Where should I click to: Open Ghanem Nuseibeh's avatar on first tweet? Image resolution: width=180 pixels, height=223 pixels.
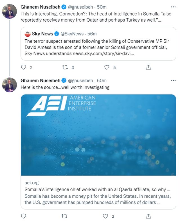coord(10,11)
